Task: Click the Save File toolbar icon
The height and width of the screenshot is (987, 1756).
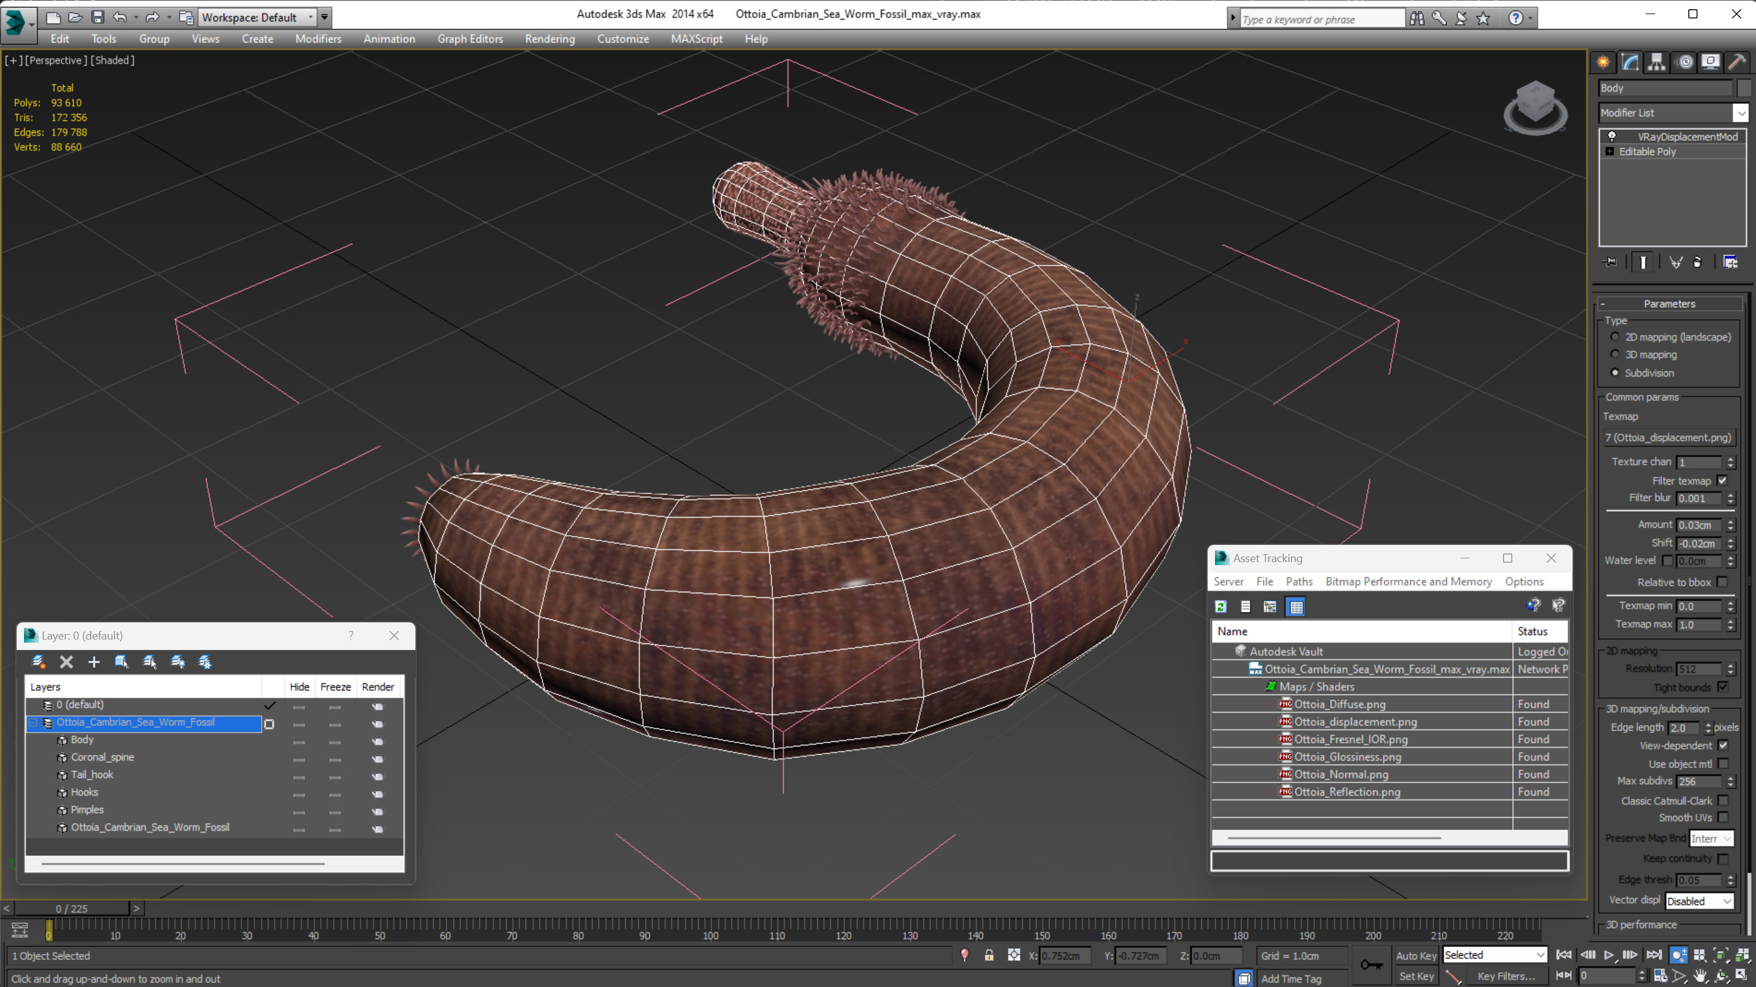Action: pos(97,17)
